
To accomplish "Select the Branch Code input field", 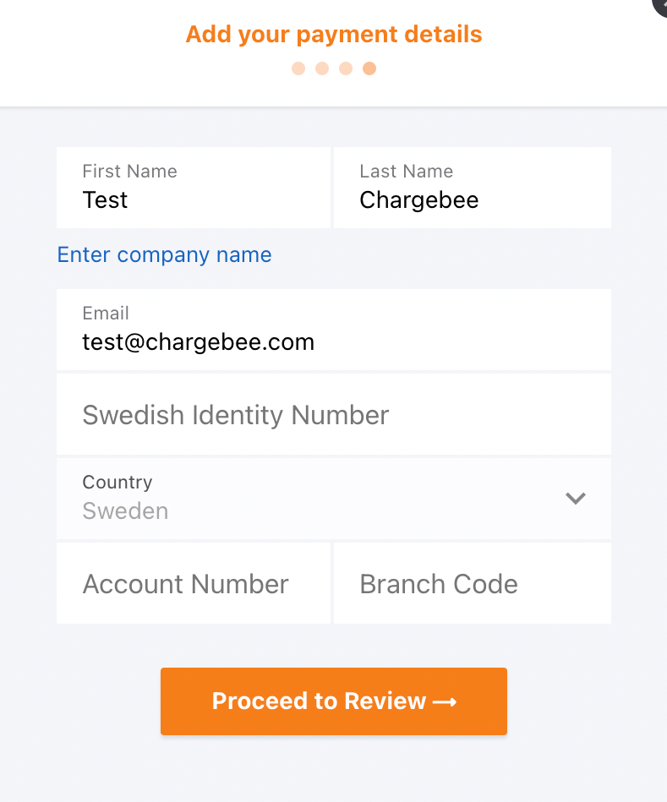I will pos(472,584).
